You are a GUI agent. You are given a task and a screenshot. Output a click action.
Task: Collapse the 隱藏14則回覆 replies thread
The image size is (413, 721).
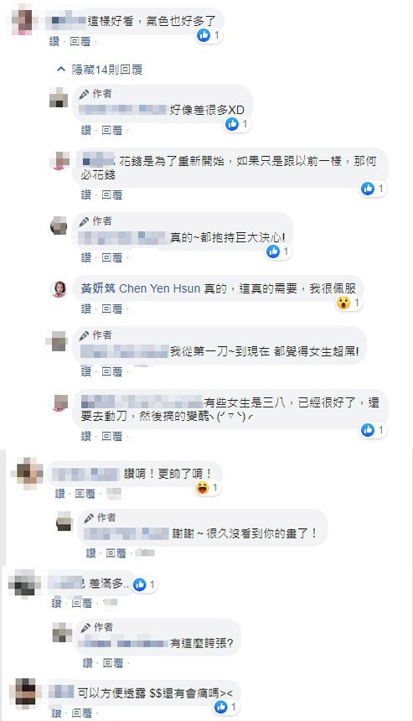pyautogui.click(x=99, y=70)
